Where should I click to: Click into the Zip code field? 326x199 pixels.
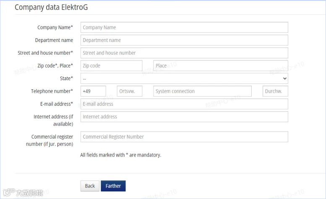(x=112, y=65)
